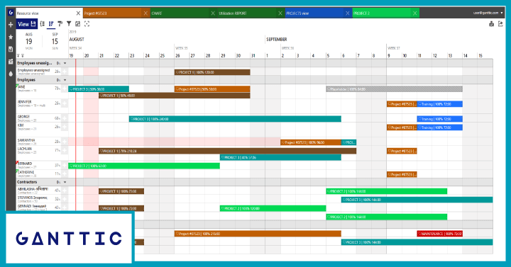The image size is (511, 267).
Task: Click the print icon at top right
Action: point(491,24)
